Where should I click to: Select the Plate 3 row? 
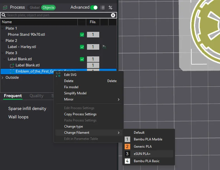11,53
